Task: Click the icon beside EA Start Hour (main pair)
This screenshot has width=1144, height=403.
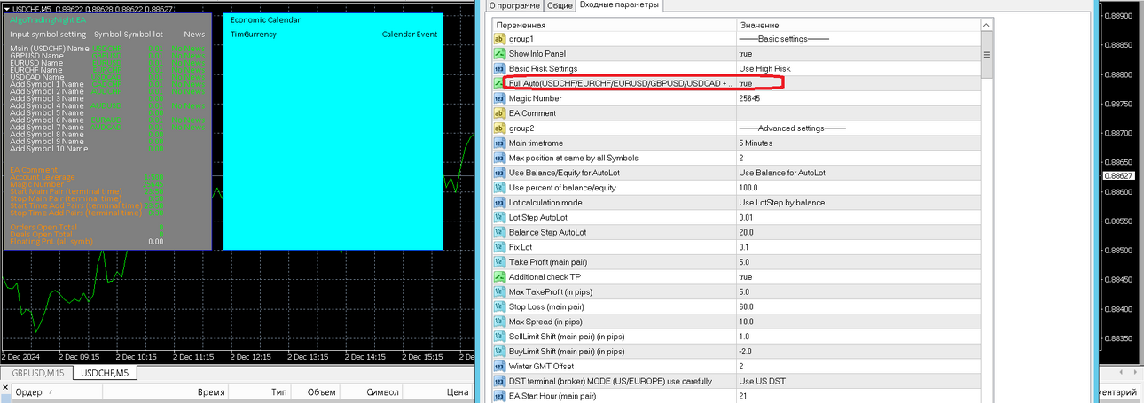Action: tap(499, 396)
